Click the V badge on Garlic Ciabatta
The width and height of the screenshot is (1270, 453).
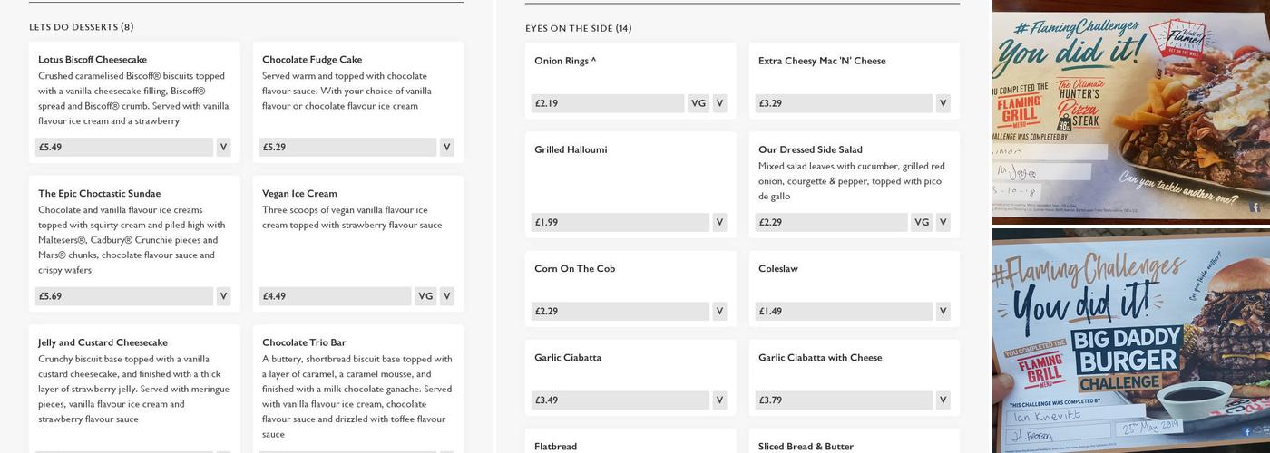coord(720,400)
